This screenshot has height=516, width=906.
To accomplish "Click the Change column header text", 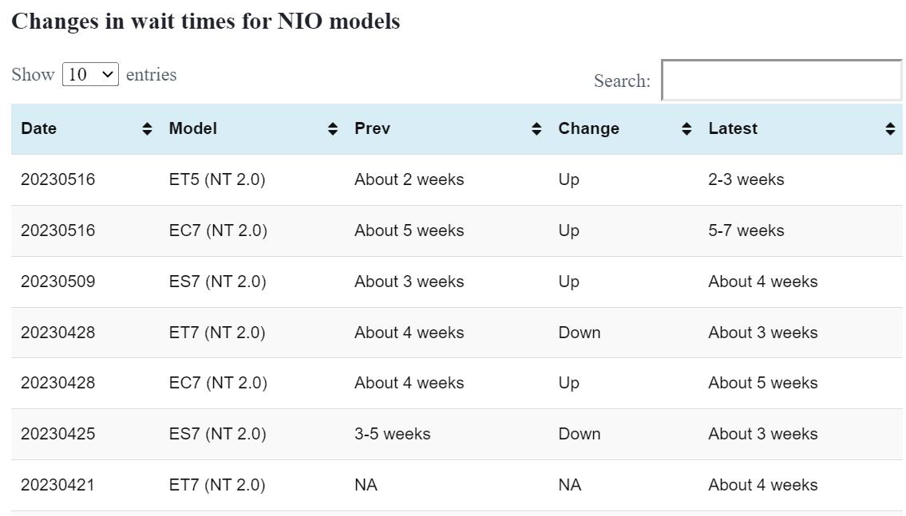I will 588,129.
